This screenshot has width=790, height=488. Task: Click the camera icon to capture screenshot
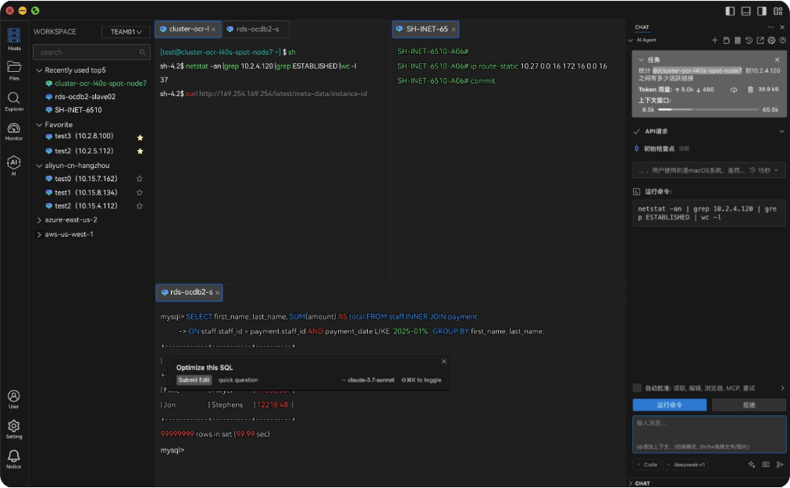point(767,465)
